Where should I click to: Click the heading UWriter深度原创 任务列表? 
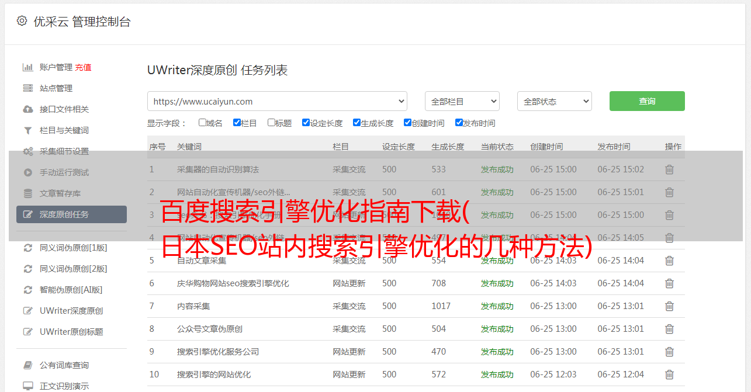tap(217, 70)
